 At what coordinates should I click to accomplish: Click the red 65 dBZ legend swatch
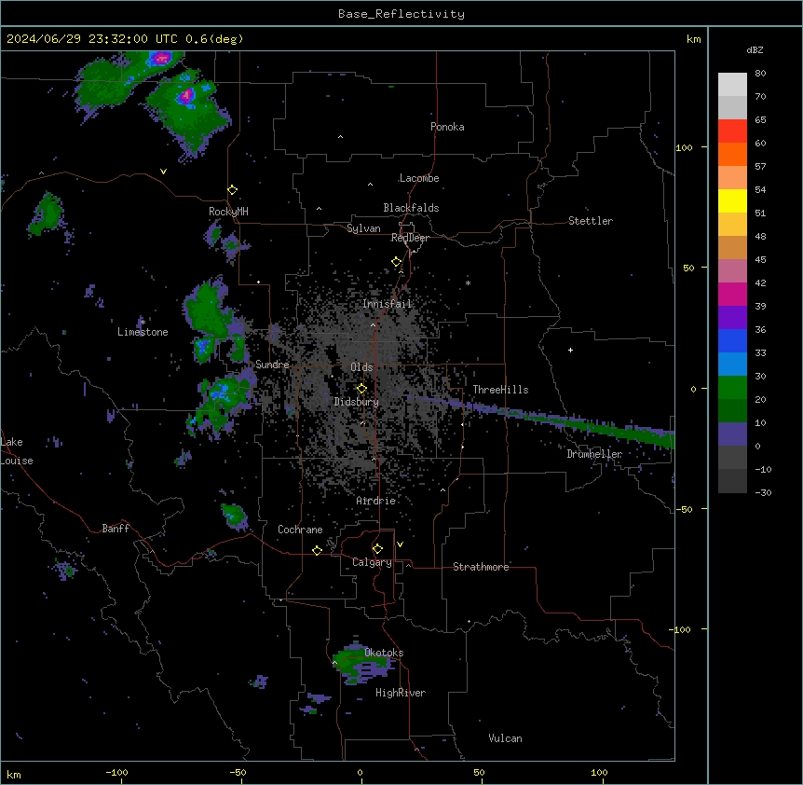pyautogui.click(x=732, y=131)
